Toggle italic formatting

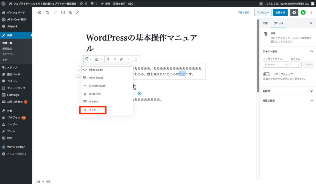pos(115,59)
